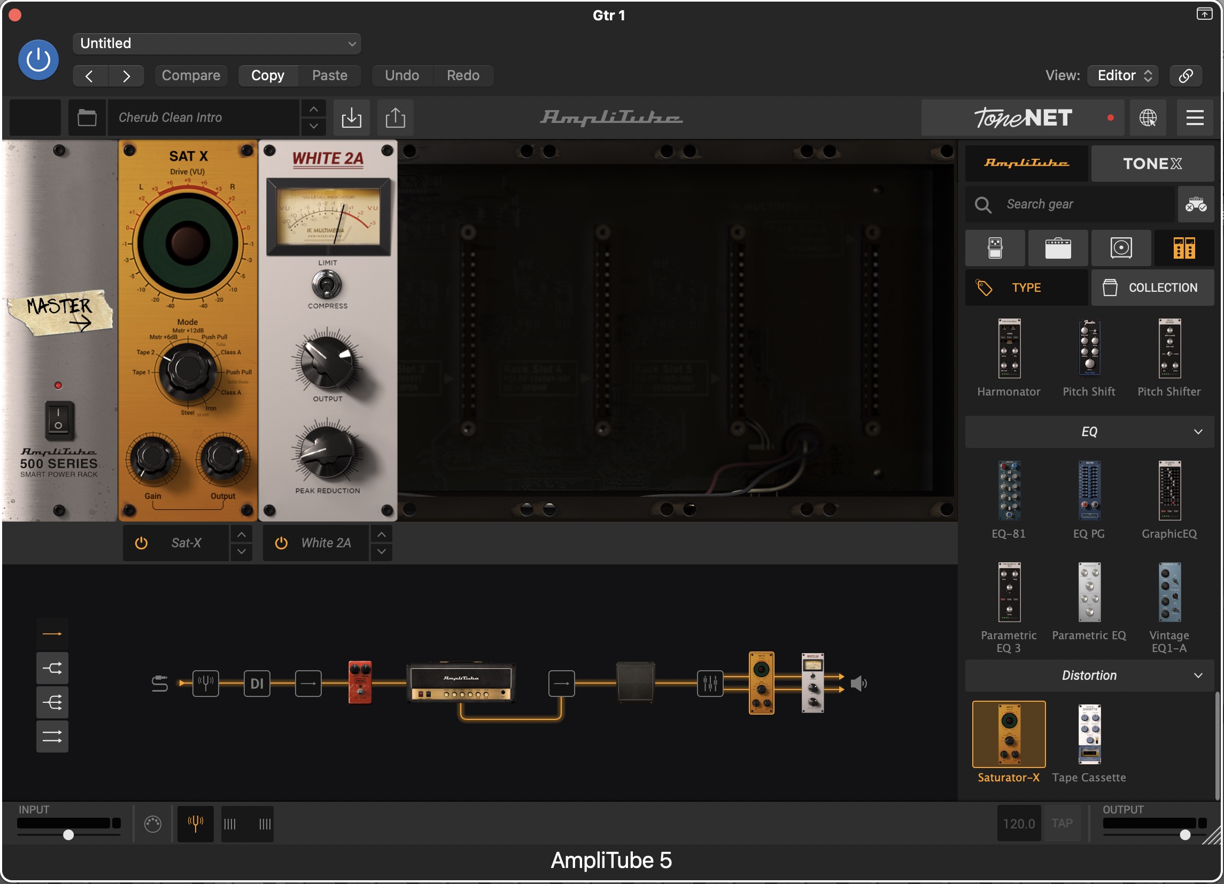
Task: Click the tuner icon in bottom bar
Action: pos(196,824)
